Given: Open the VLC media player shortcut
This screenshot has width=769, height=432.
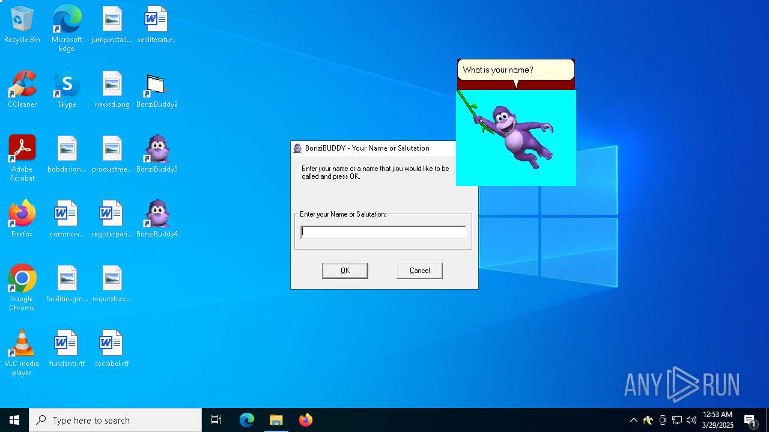Looking at the screenshot, I should [x=22, y=353].
